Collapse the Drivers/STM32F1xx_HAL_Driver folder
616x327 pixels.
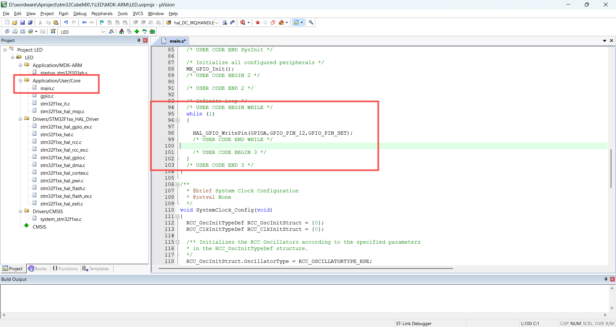point(20,119)
